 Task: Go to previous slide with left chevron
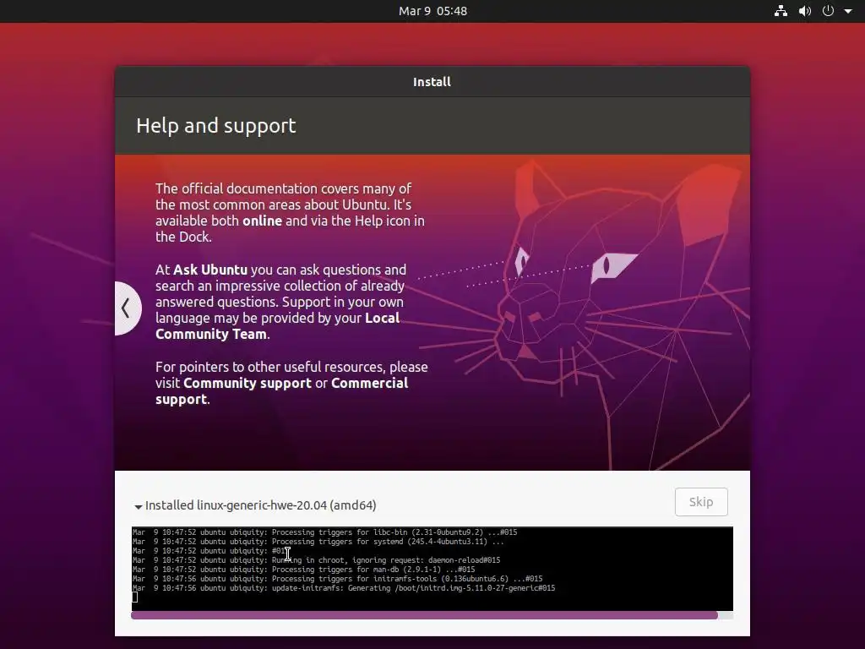coord(127,308)
